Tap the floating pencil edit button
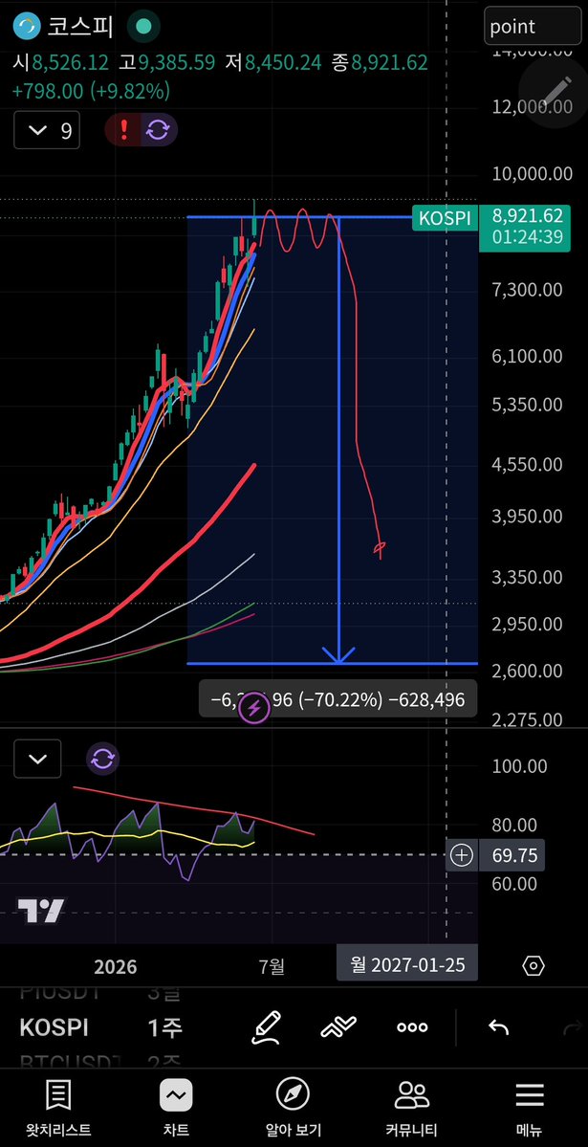This screenshot has height=1147, width=588. [555, 90]
